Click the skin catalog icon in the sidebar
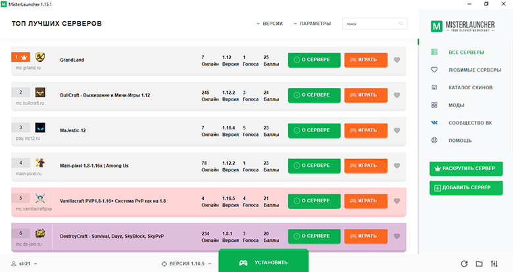 (x=434, y=87)
